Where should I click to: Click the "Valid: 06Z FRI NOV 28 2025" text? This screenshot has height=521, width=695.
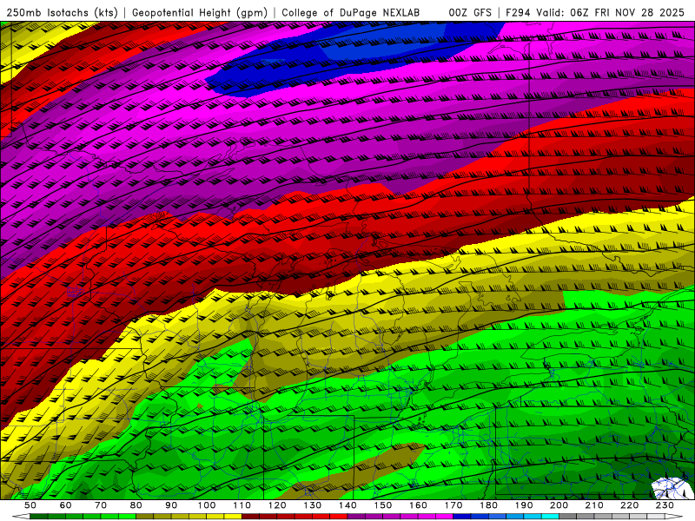pos(611,13)
